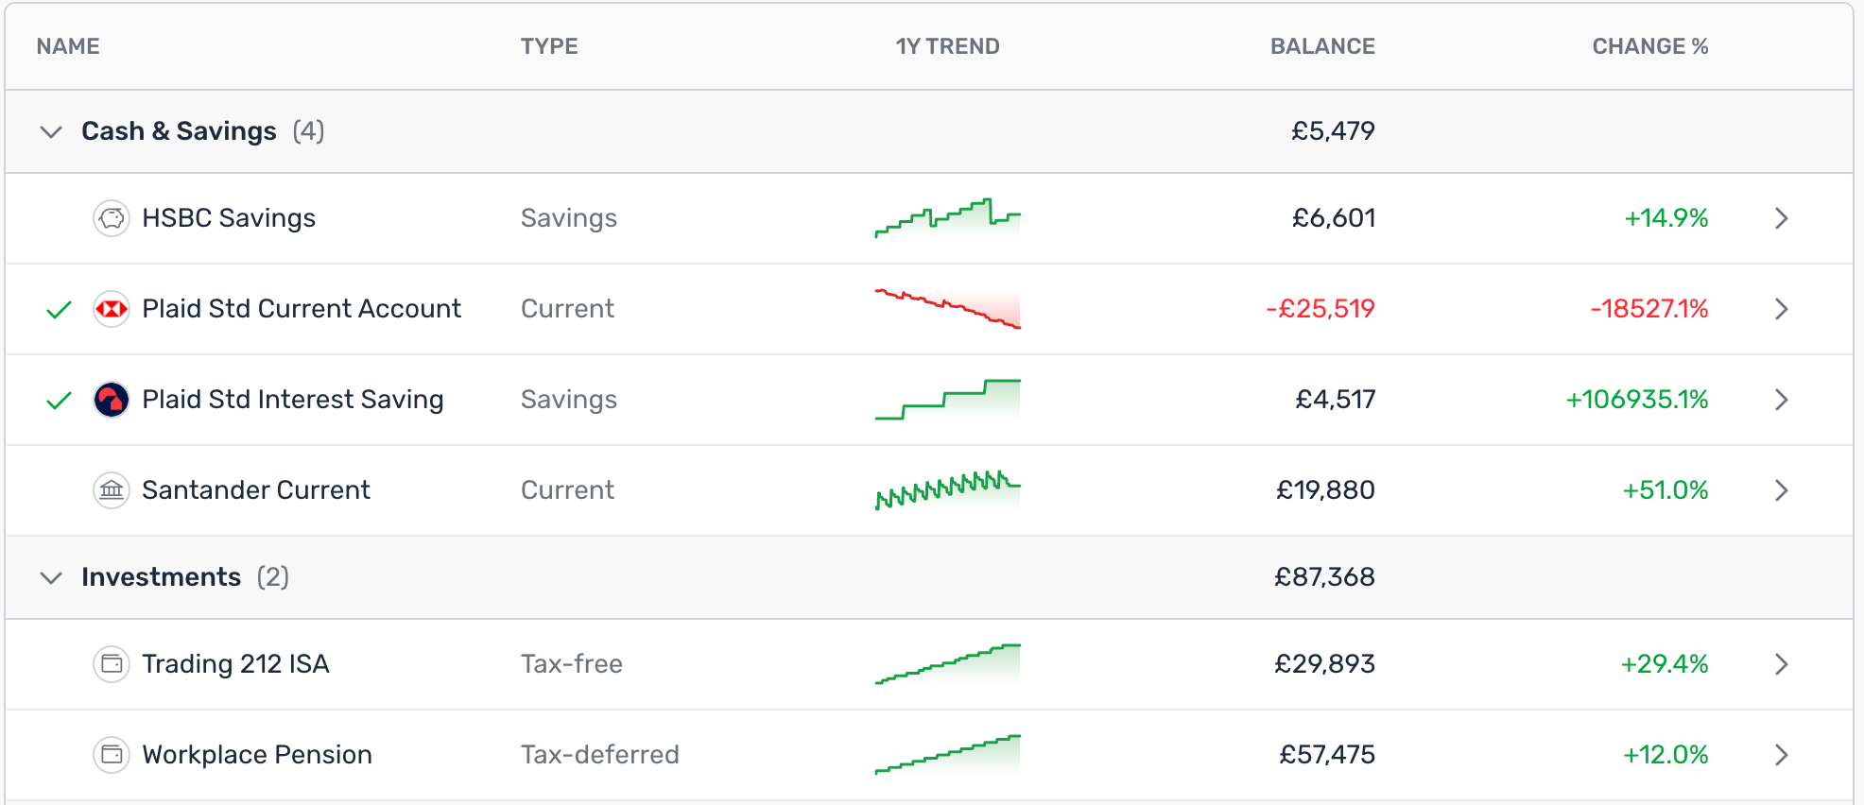
Task: Click the Workplace Pension account icon
Action: pyautogui.click(x=112, y=754)
